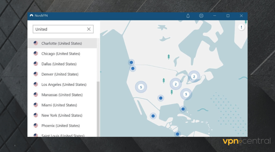
Task: Select Charlotte (United States) server
Action: [62, 43]
